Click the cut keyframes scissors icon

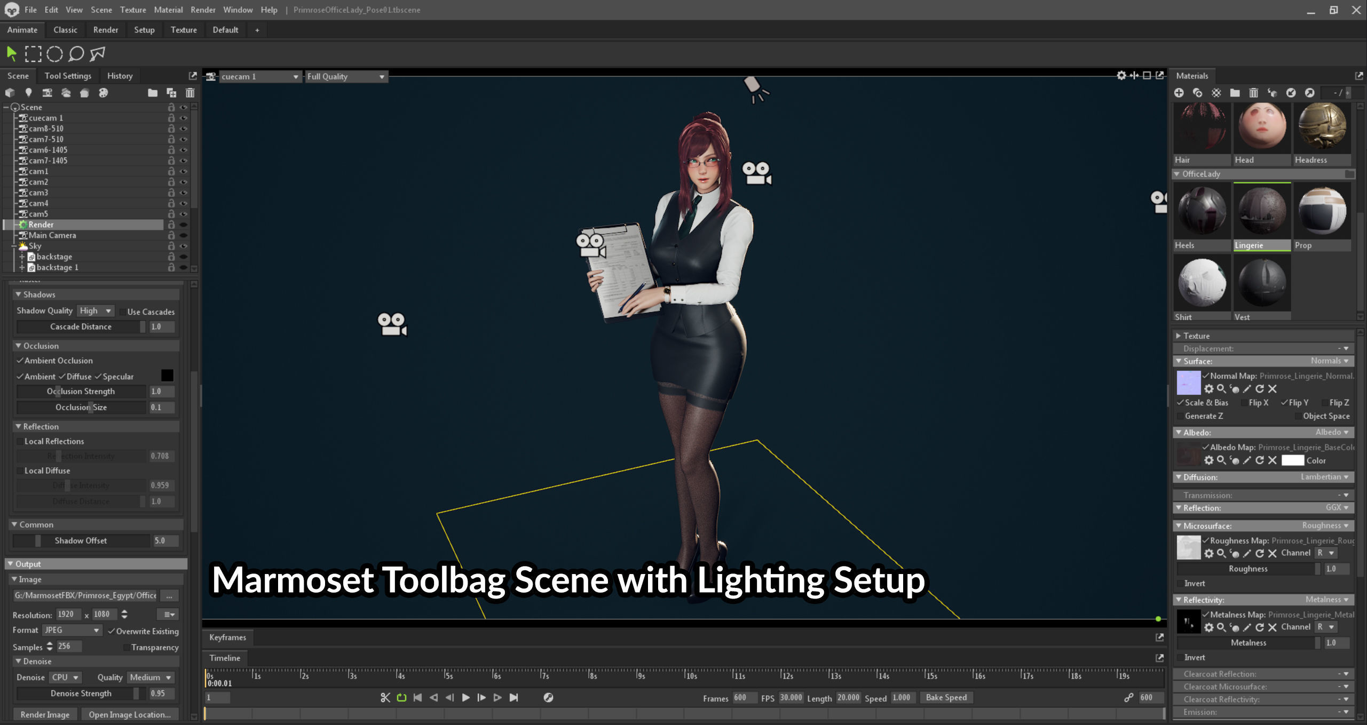coord(385,698)
